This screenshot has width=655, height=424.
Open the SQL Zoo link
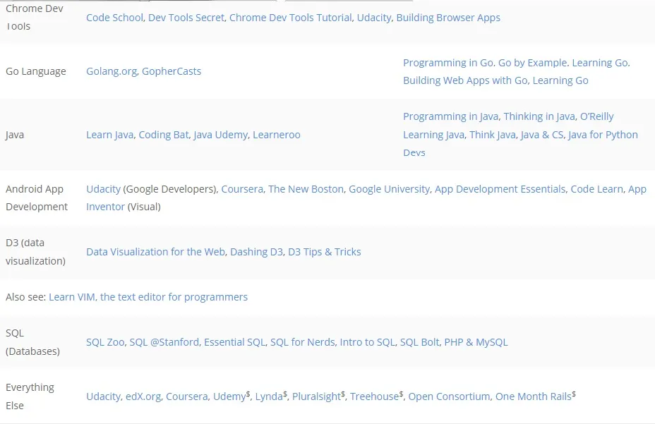[x=105, y=342]
